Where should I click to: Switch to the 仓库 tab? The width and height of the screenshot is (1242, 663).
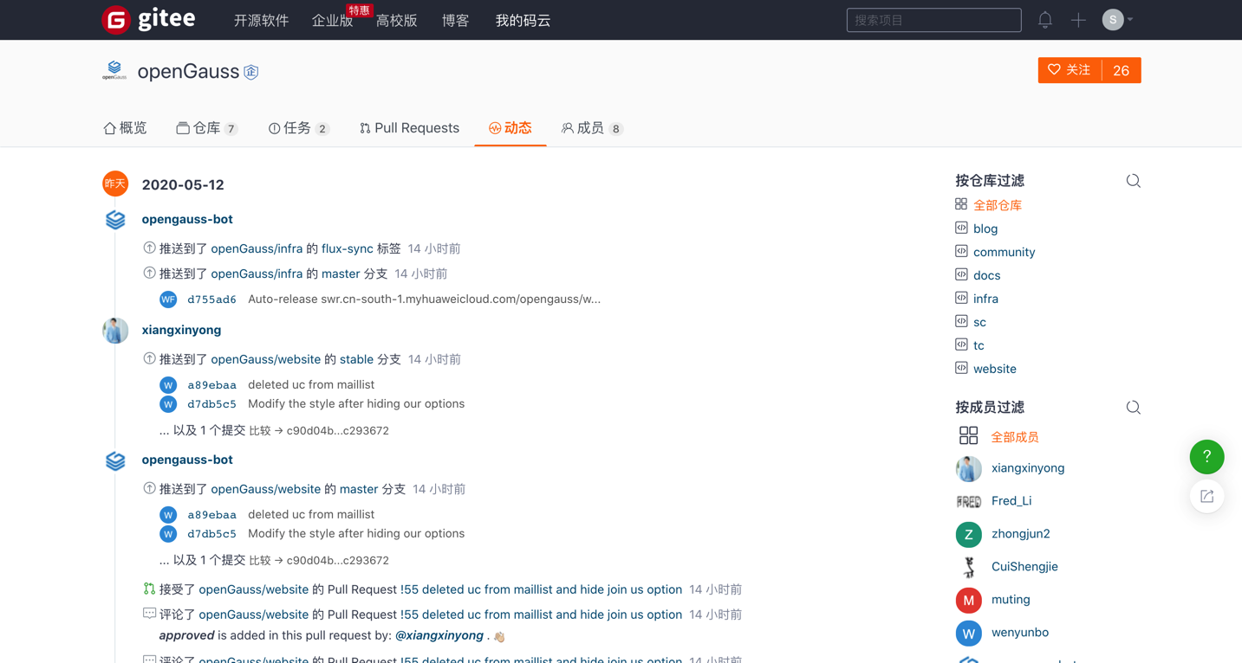tap(206, 128)
